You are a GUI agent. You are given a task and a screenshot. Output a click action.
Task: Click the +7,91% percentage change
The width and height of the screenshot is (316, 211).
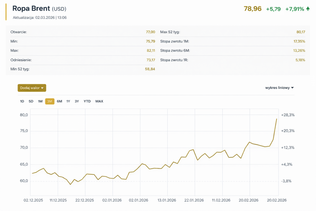pos(294,9)
